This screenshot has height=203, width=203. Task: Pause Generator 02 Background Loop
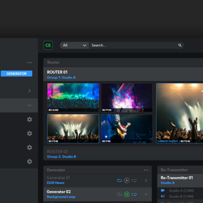[127, 195]
